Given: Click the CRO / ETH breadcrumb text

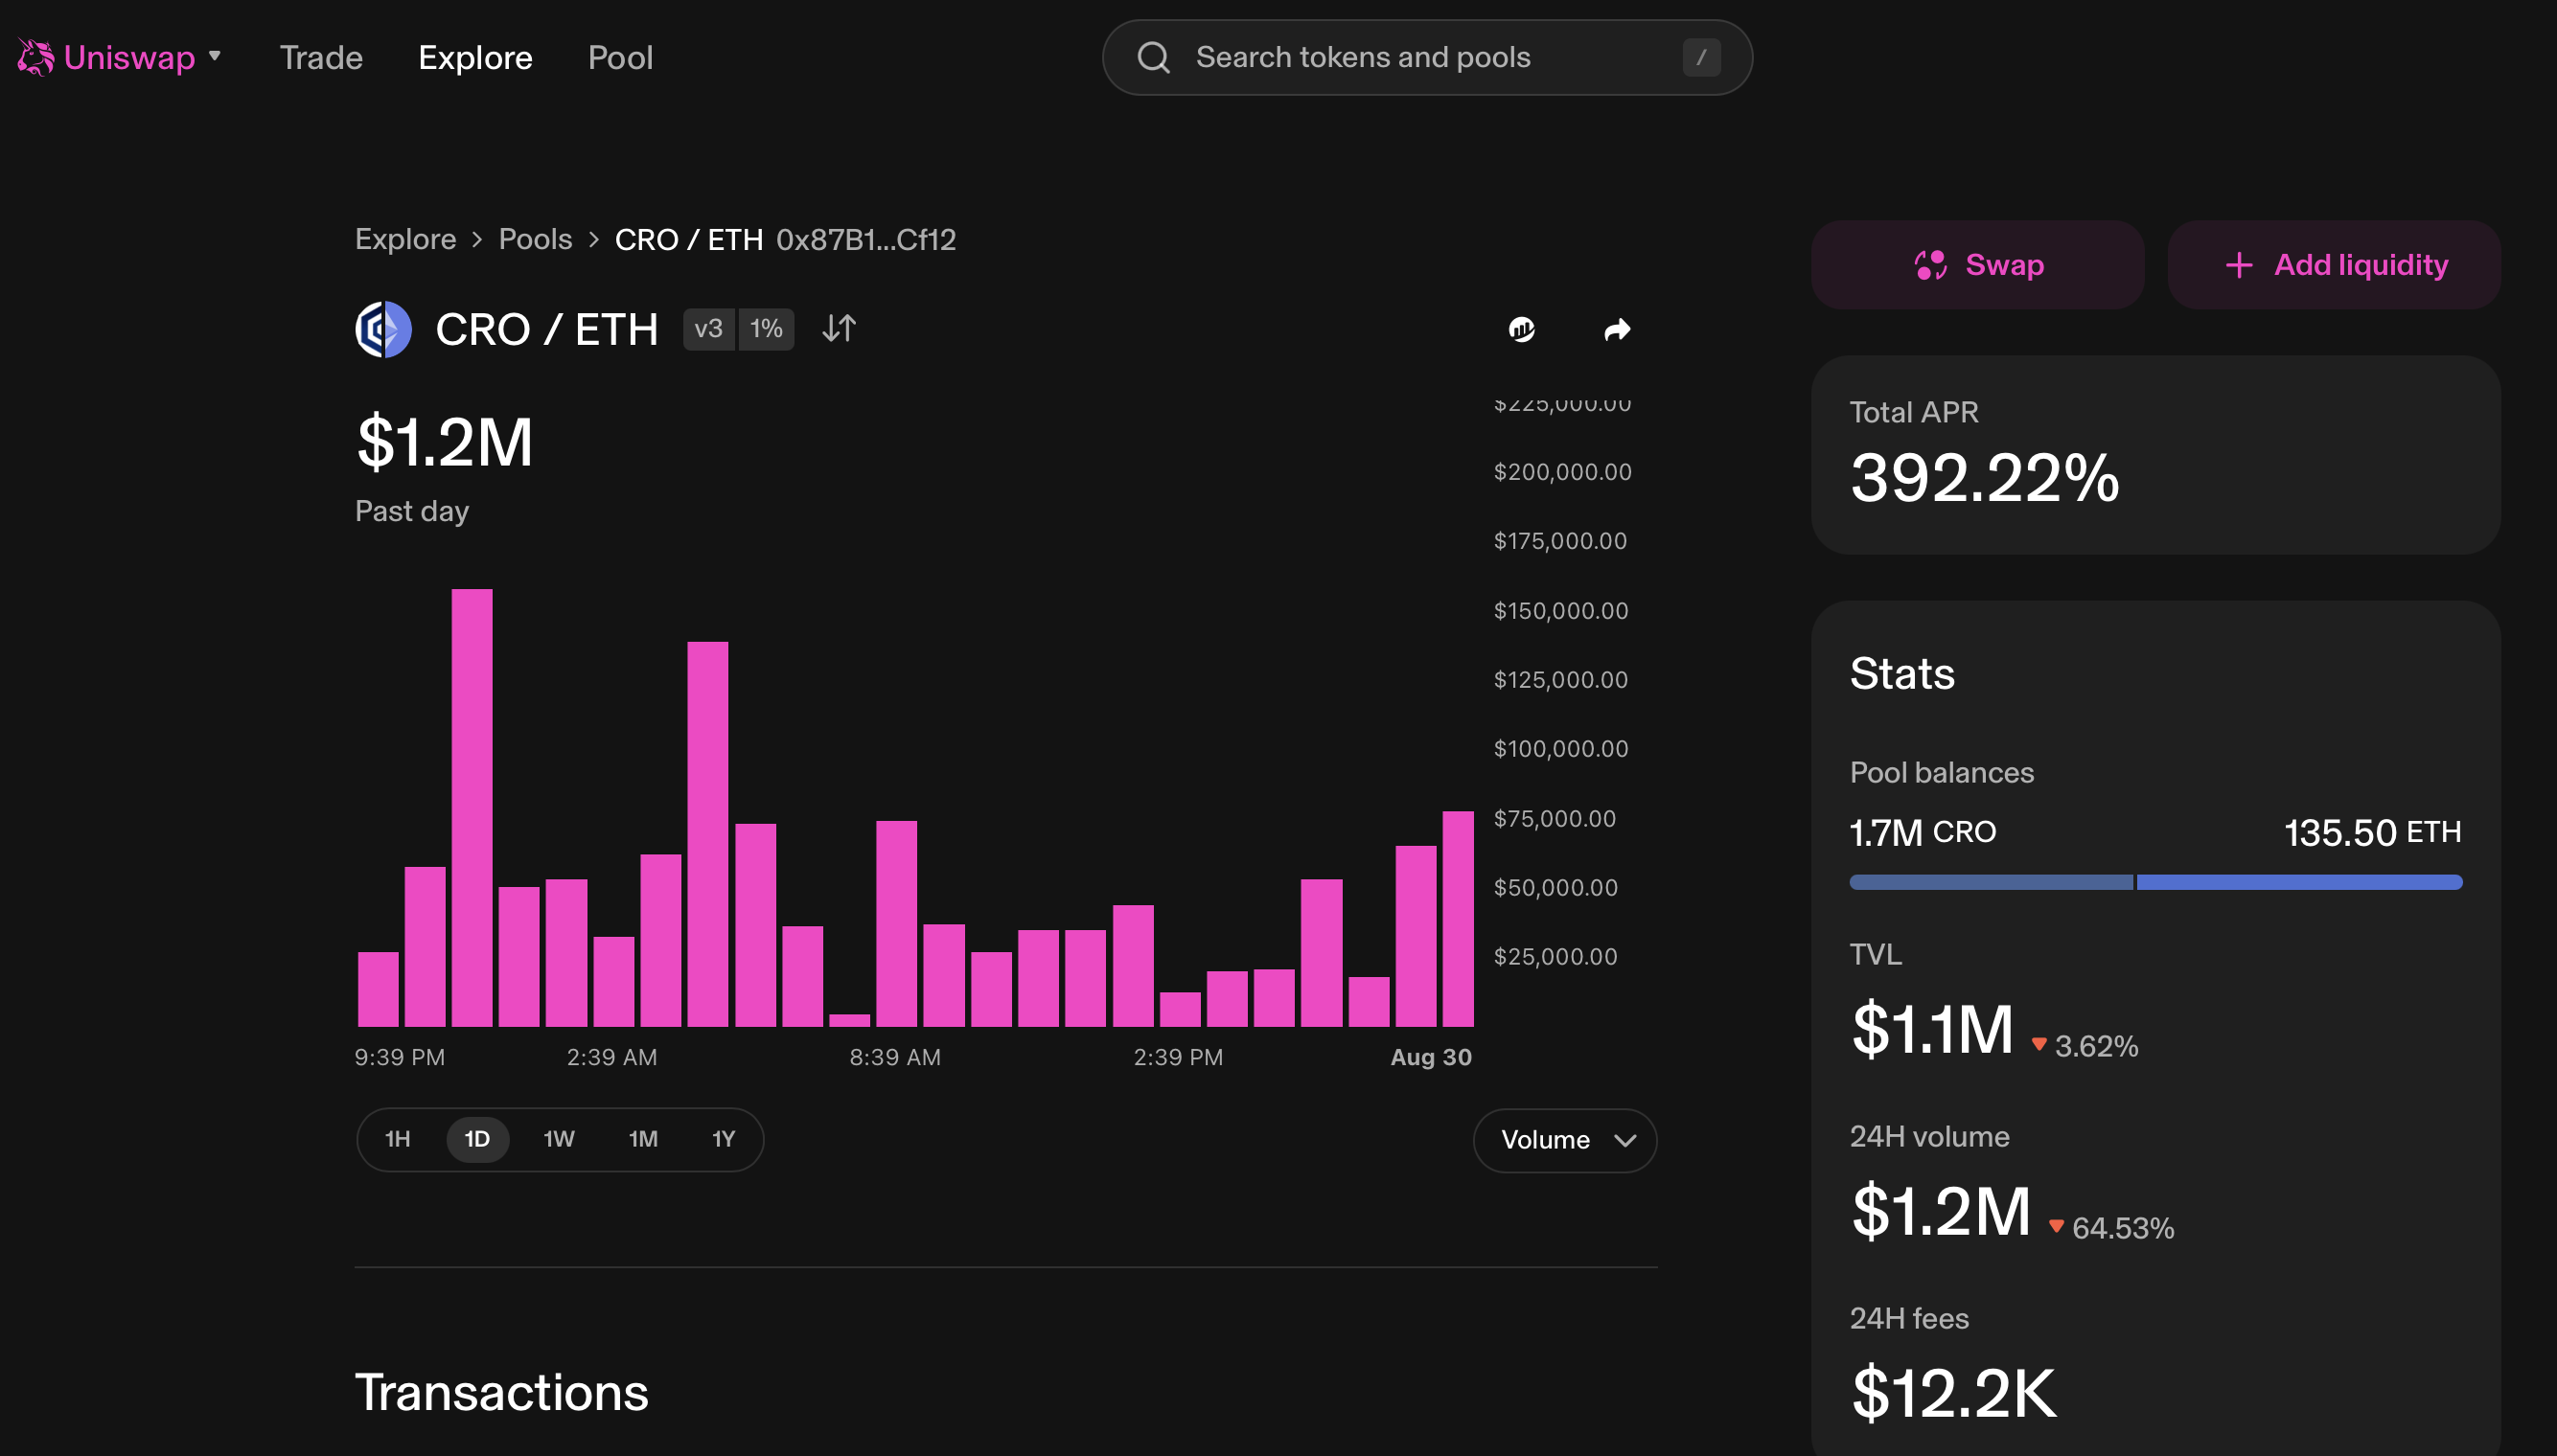Looking at the screenshot, I should [x=688, y=240].
